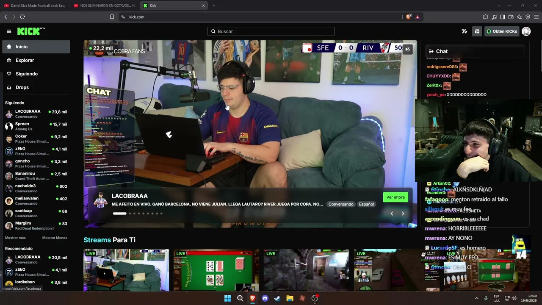This screenshot has height=305, width=542.
Task: Open Margiim's channel in Siguiendo list
Action: click(x=36, y=225)
